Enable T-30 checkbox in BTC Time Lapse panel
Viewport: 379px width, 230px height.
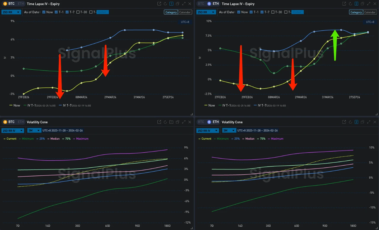point(78,12)
